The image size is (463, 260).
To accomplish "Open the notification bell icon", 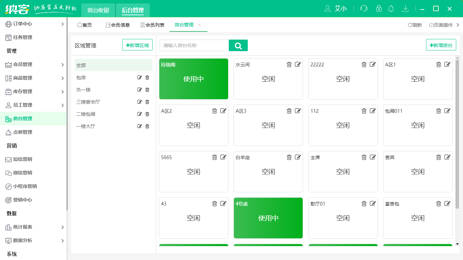I will tap(391, 8).
